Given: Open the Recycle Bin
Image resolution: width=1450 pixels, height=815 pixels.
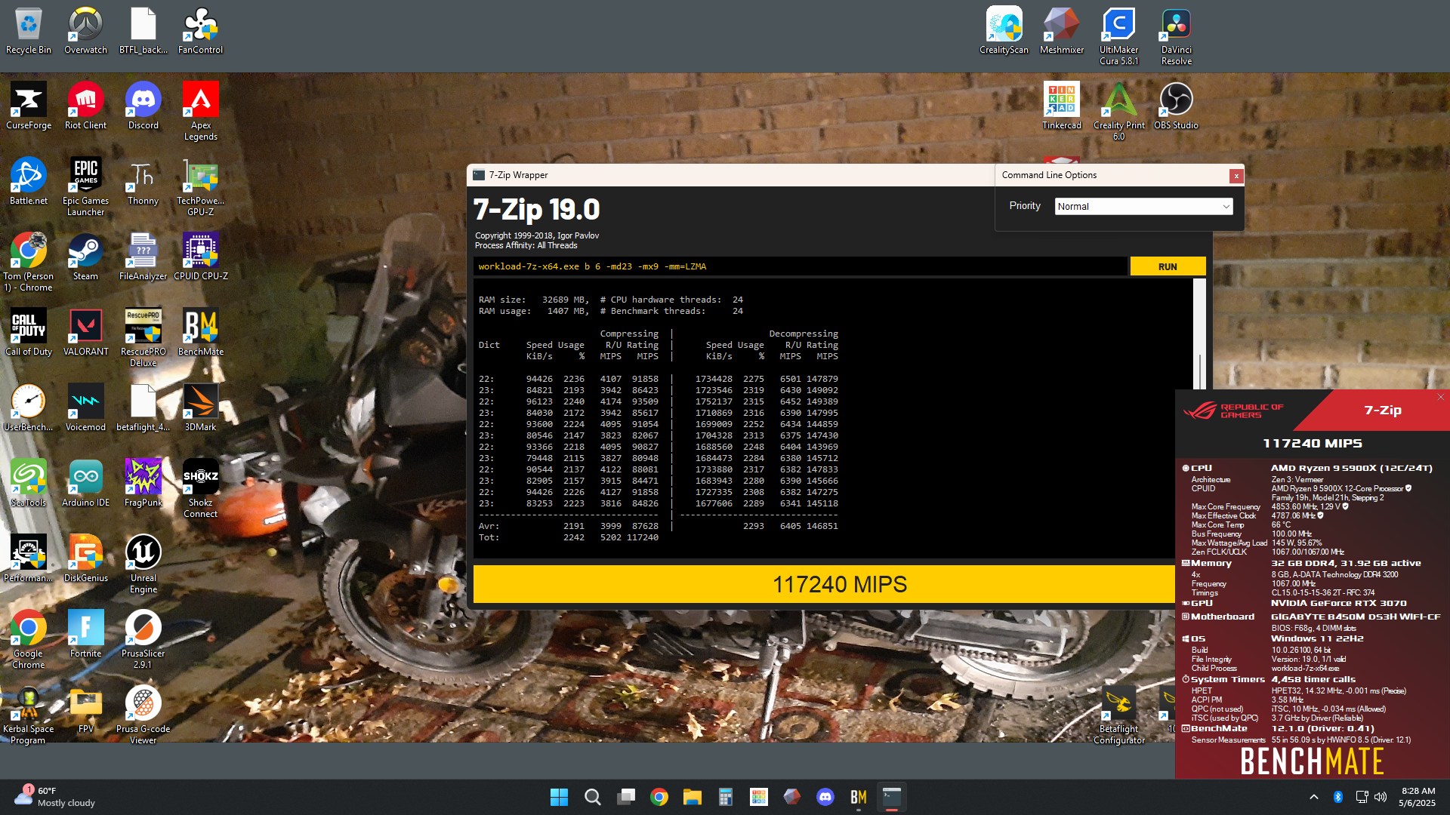Looking at the screenshot, I should point(29,31).
